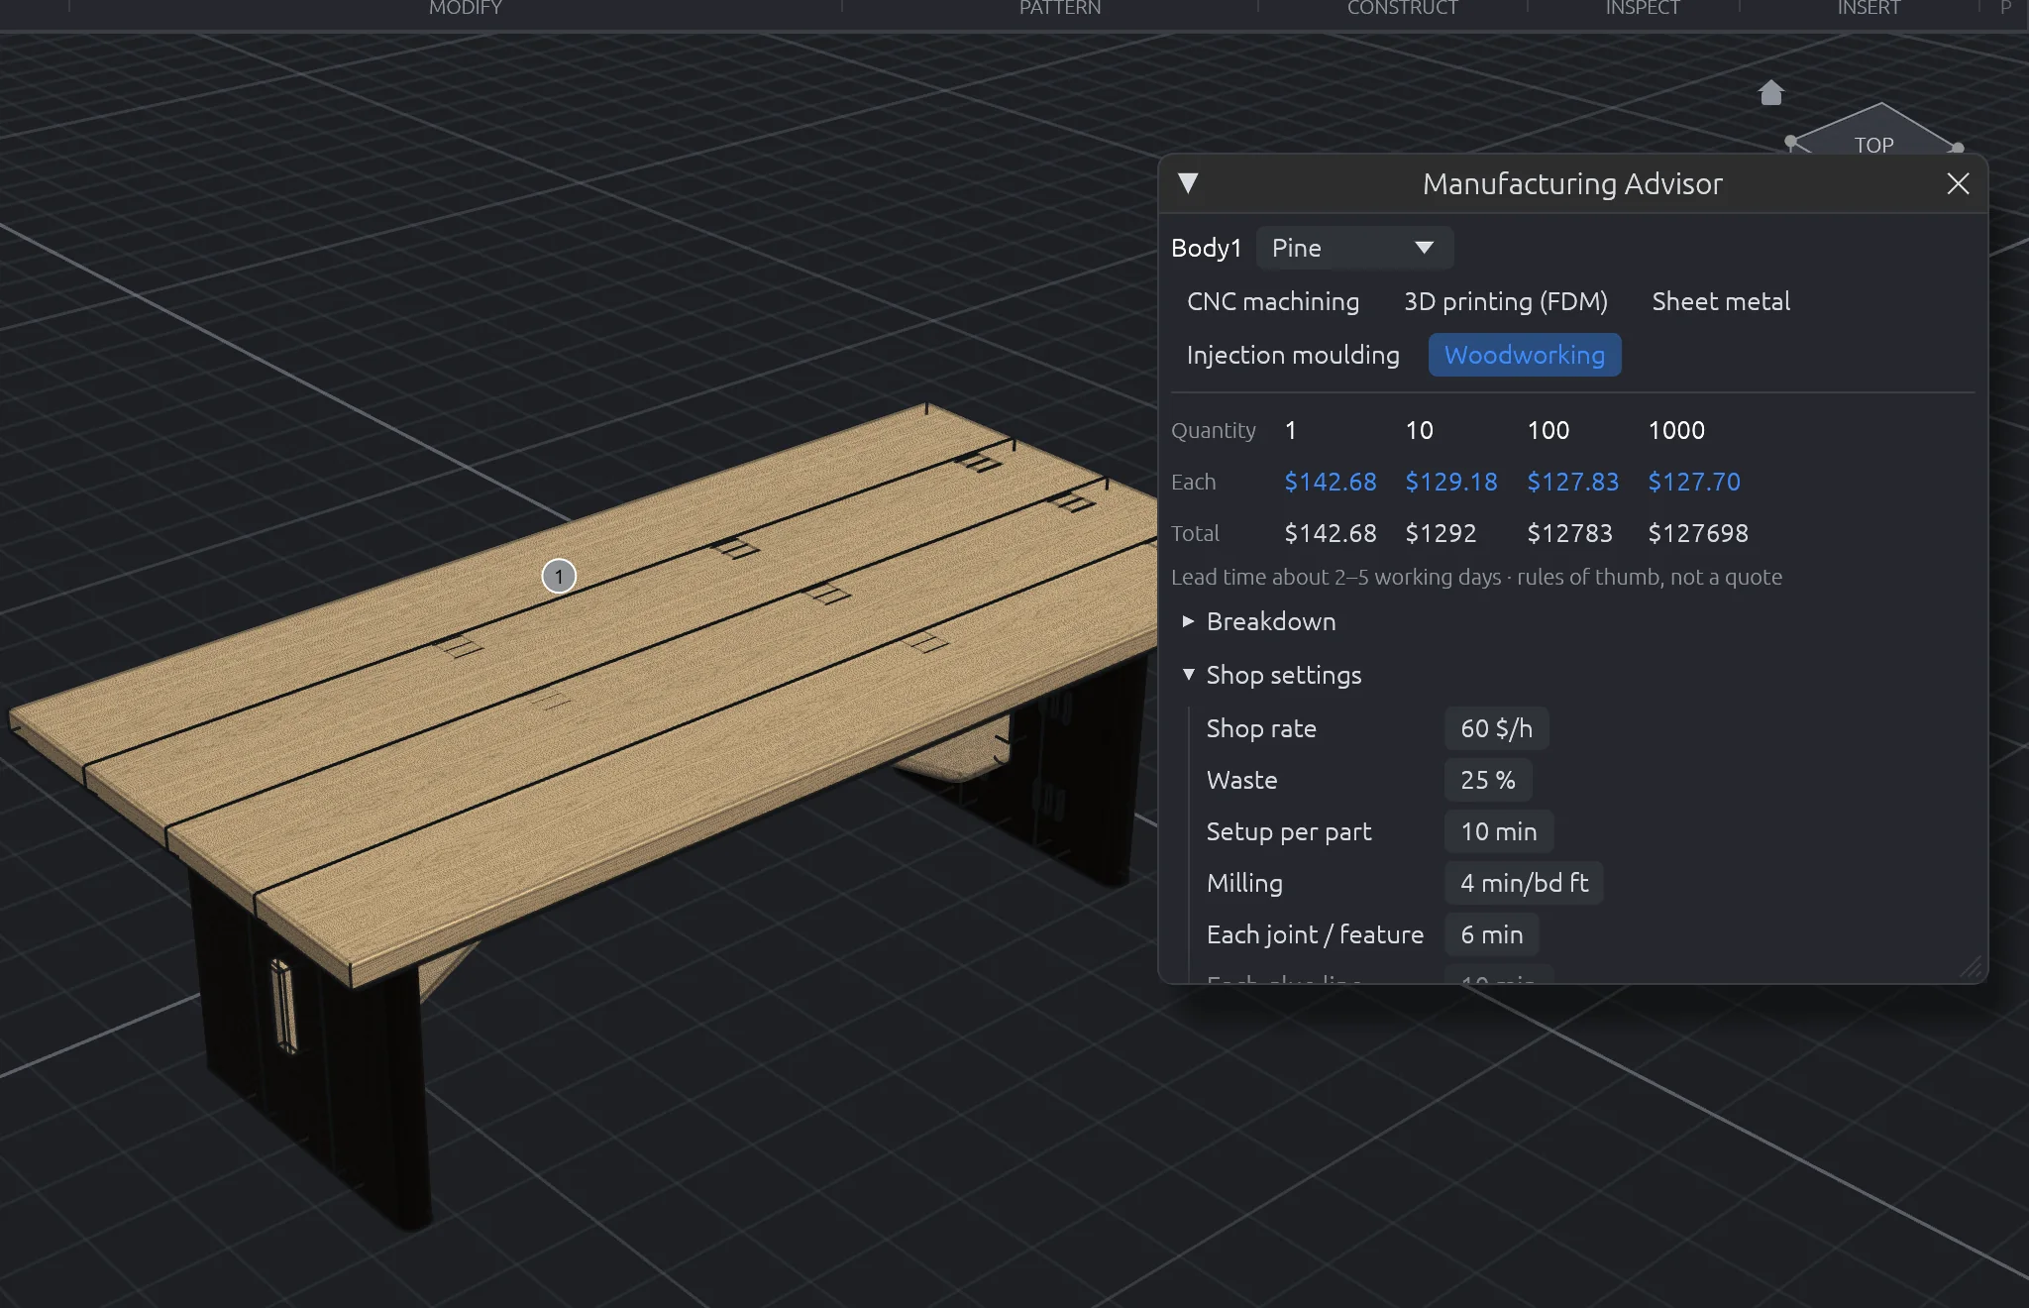The image size is (2029, 1308).
Task: Click the $127698 total value
Action: click(1698, 533)
